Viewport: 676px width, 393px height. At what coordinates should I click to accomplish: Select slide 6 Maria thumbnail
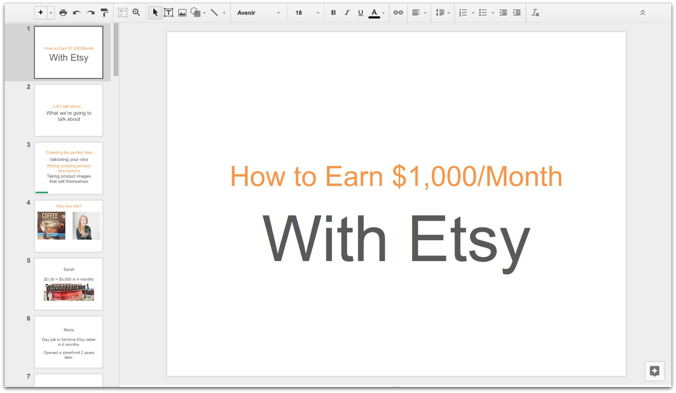(x=69, y=342)
